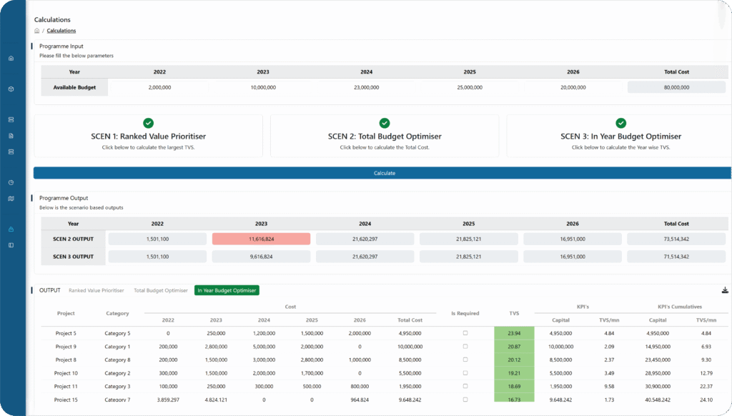The height and width of the screenshot is (416, 732).
Task: Click the 2022 Available Budget input field
Action: point(159,86)
